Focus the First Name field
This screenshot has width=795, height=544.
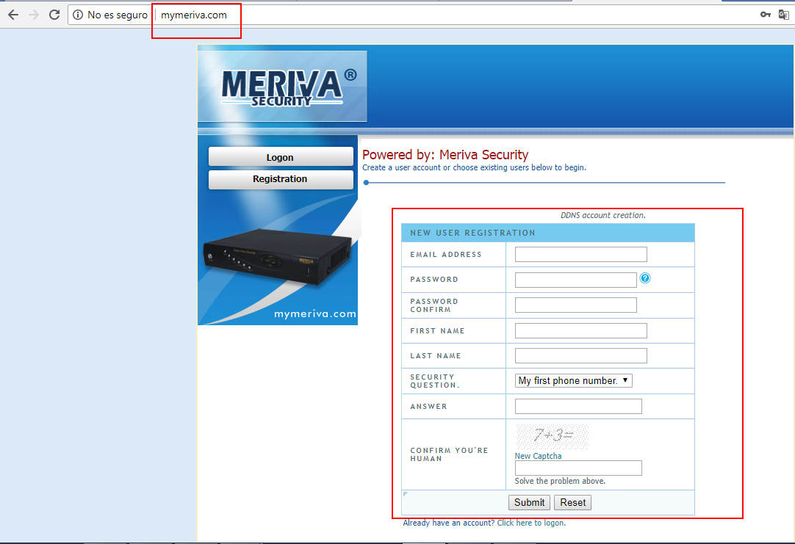click(x=581, y=331)
